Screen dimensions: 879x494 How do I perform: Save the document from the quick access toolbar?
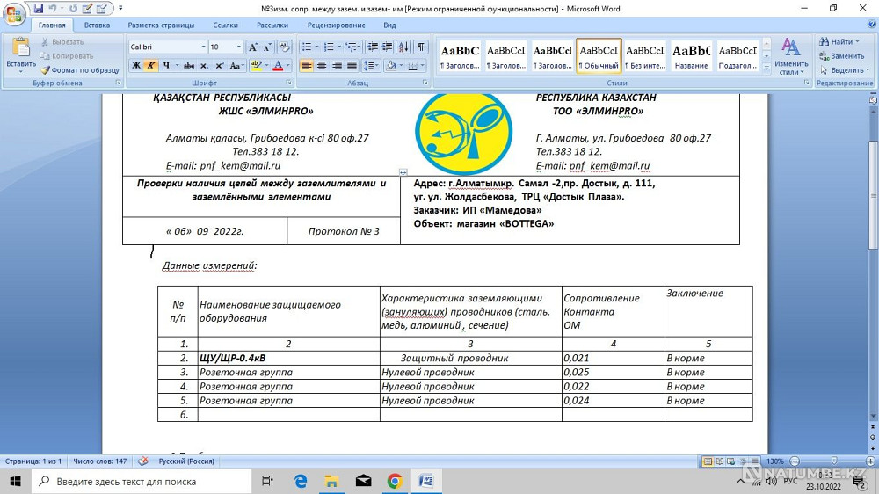coord(38,9)
